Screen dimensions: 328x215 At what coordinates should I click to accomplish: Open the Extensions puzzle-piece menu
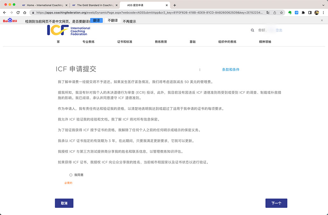pyautogui.click(x=303, y=13)
